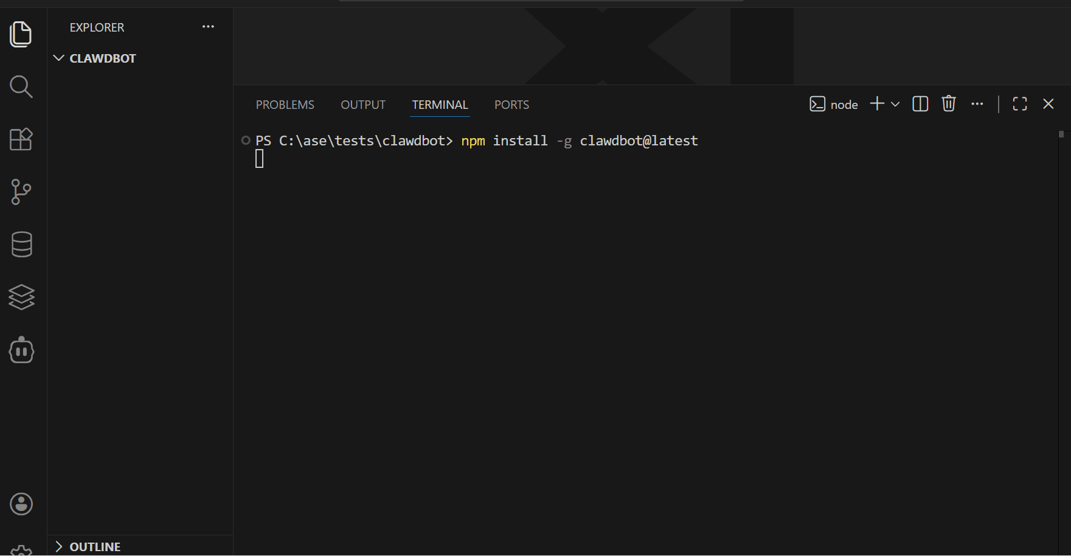Open Explorer more actions ellipsis
1071x556 pixels.
click(208, 27)
